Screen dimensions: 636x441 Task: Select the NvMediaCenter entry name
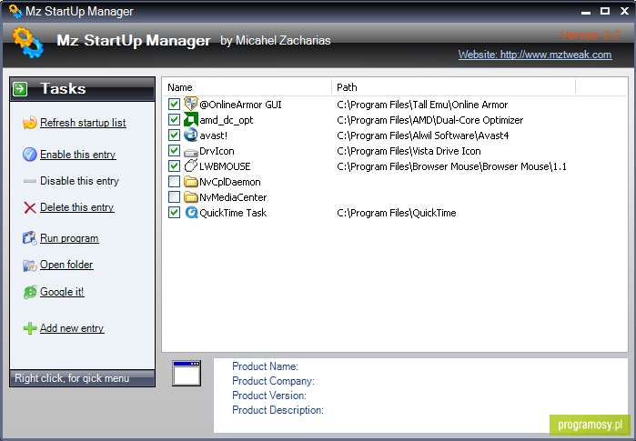coord(233,197)
